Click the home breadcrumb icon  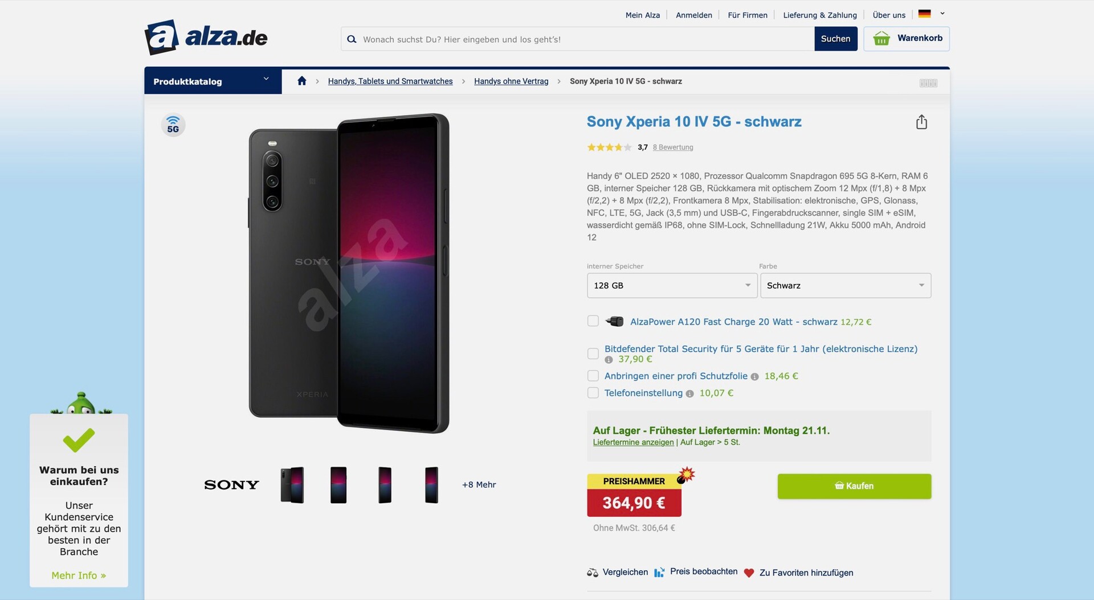coord(302,81)
